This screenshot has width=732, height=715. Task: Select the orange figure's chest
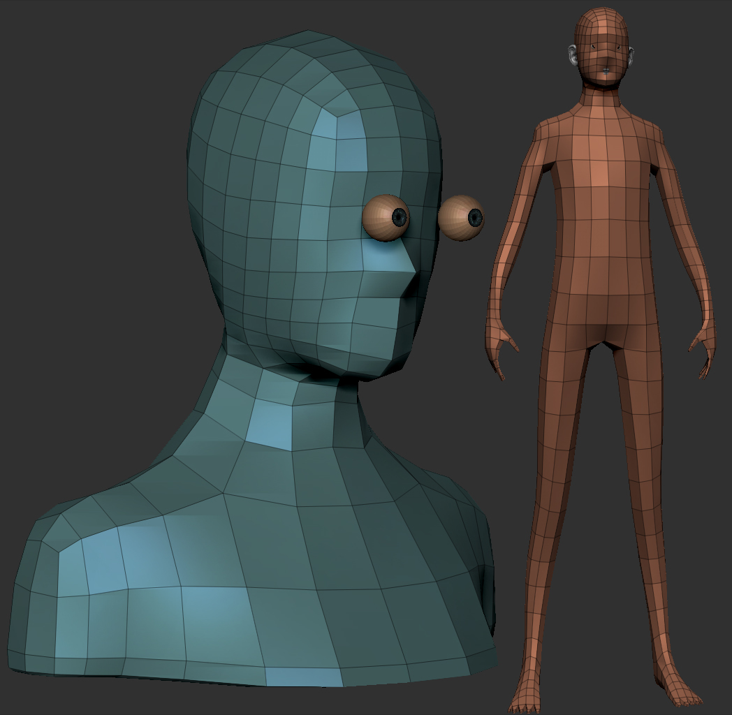[602, 168]
